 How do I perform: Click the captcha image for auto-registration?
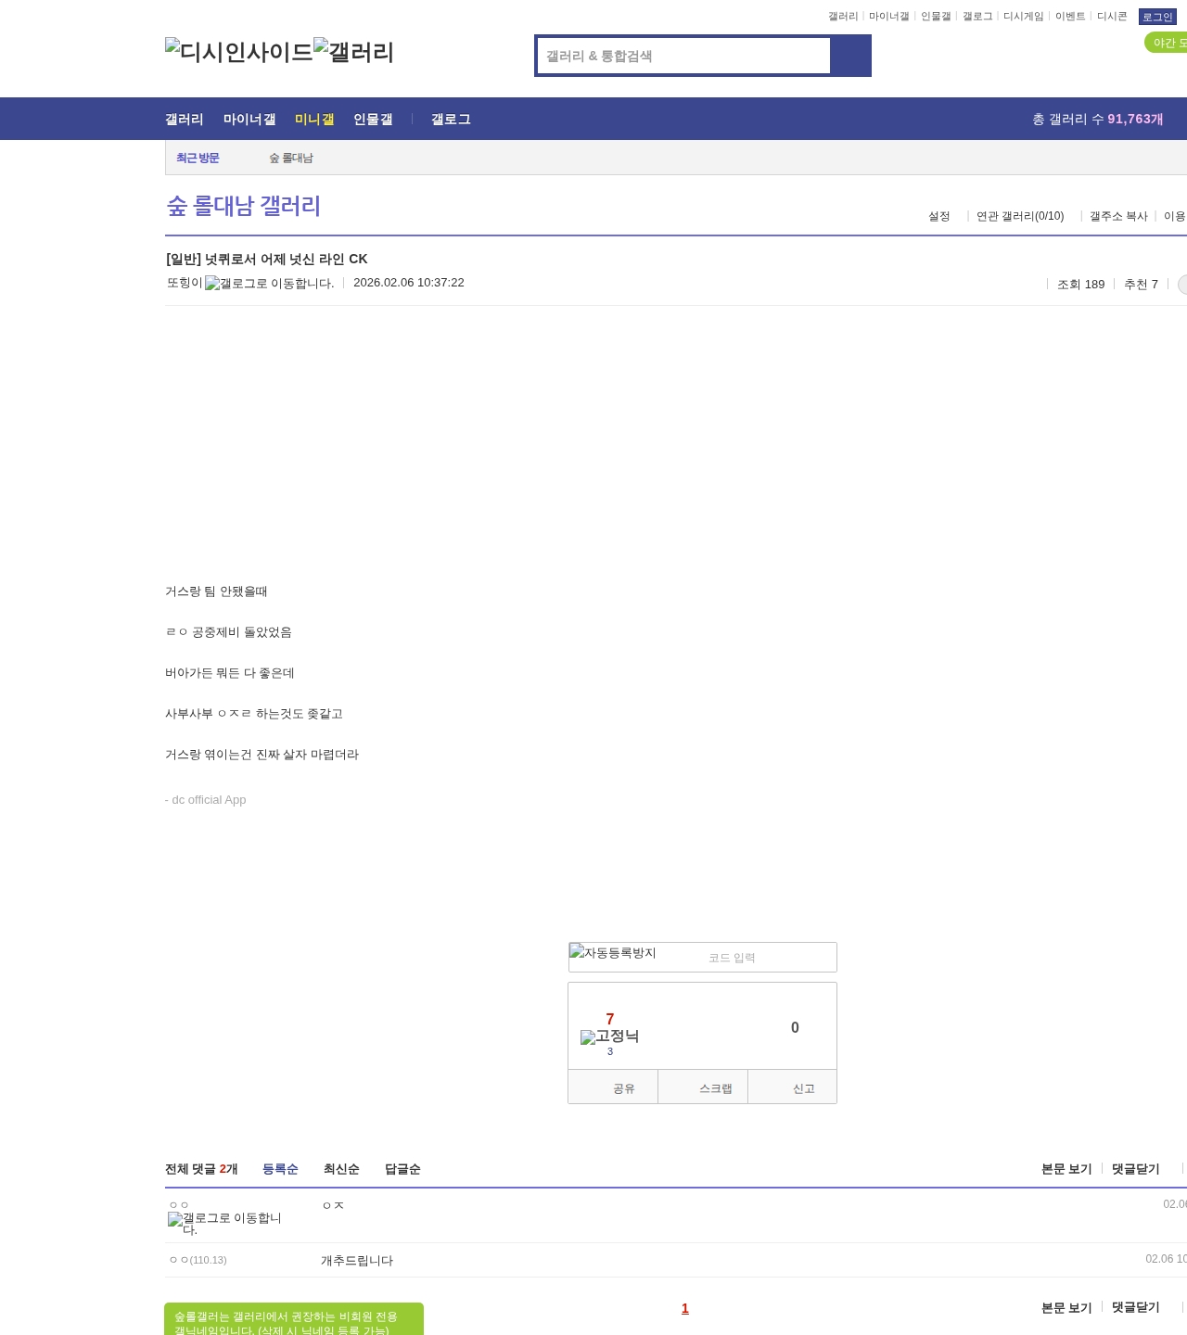point(613,954)
